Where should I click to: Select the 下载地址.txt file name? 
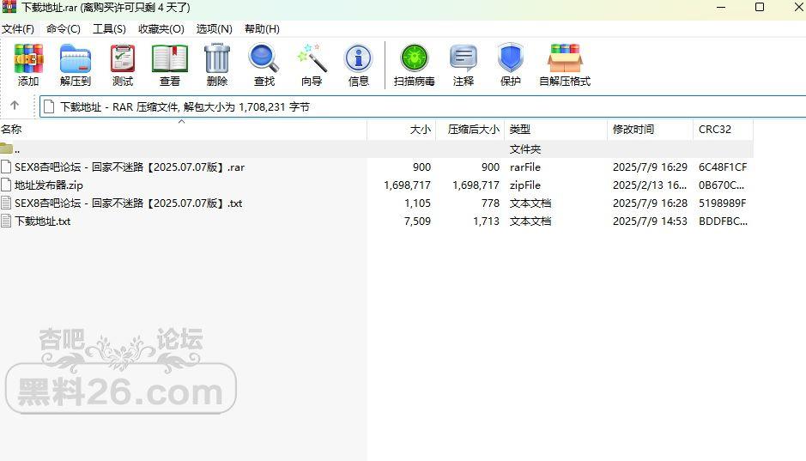[43, 221]
